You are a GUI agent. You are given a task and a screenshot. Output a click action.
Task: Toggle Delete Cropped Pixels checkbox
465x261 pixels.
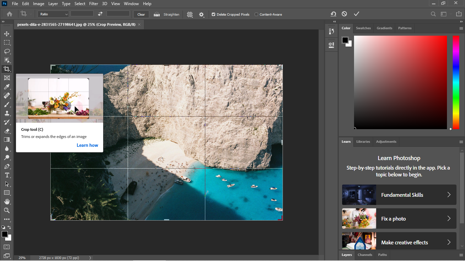213,15
